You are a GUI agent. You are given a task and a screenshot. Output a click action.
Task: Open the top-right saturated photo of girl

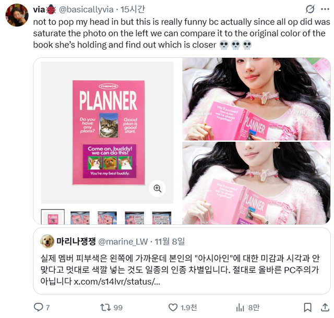point(256,99)
